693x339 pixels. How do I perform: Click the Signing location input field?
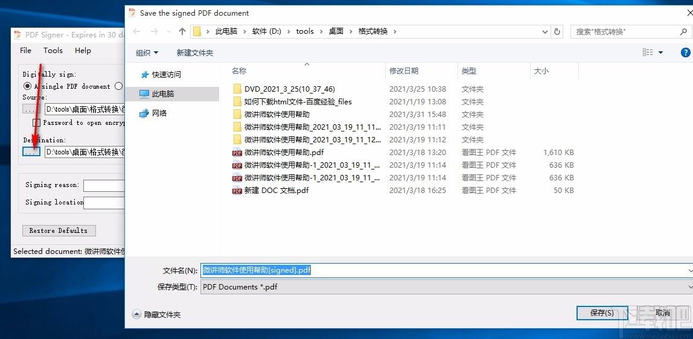(x=104, y=203)
